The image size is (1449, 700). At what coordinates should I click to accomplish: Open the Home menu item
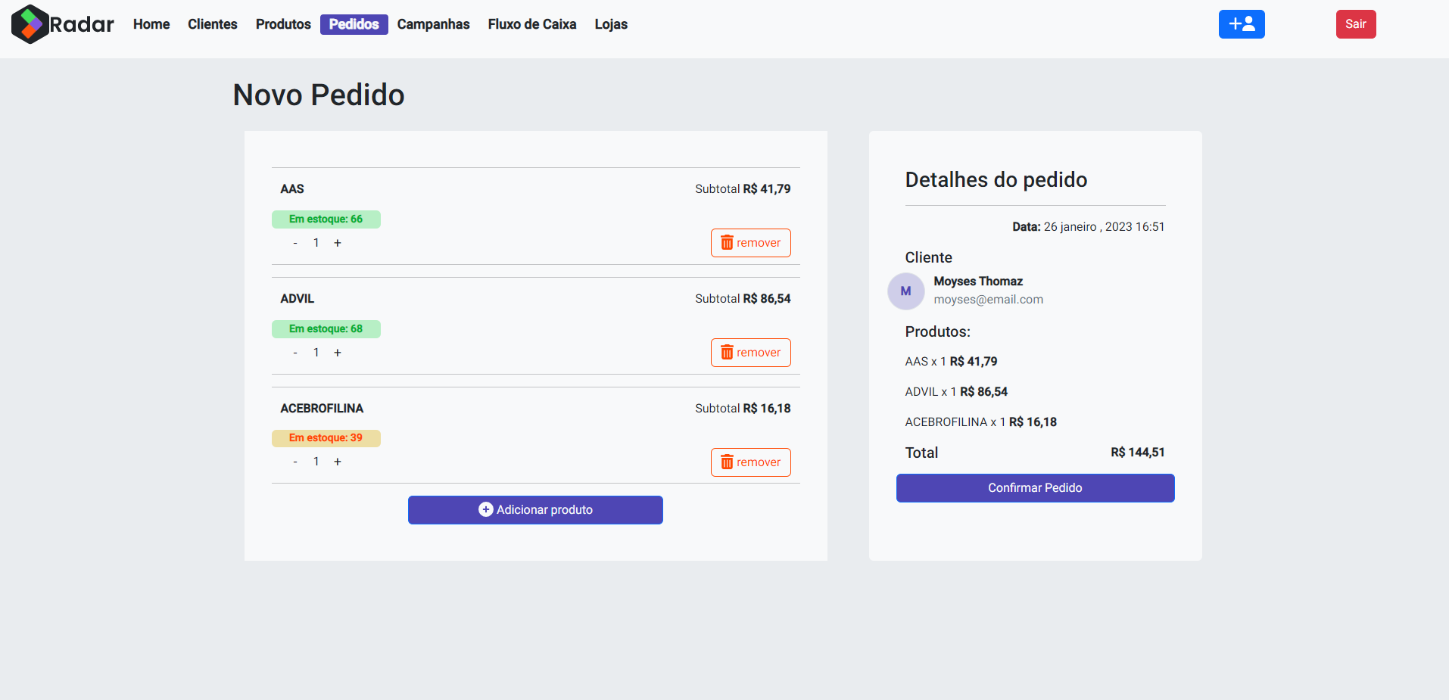(151, 24)
